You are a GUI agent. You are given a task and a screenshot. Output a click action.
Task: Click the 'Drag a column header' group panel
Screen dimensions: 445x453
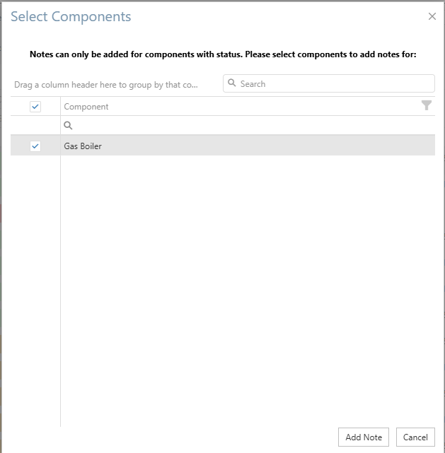pyautogui.click(x=106, y=84)
